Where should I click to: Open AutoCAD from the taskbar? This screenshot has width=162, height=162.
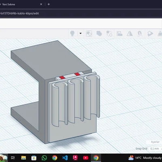coord(75,158)
